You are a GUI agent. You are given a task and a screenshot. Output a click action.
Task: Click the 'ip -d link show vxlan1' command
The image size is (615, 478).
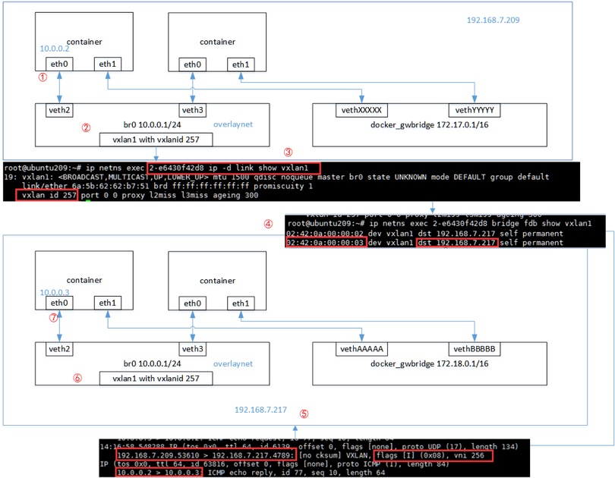point(258,168)
